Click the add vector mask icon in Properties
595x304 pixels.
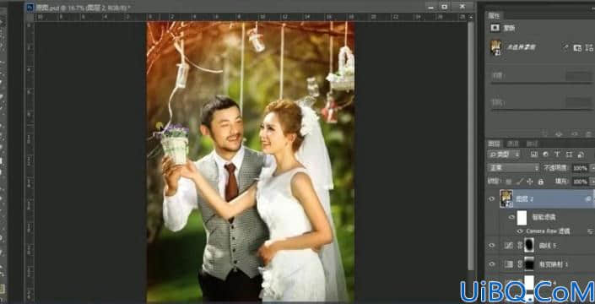(x=589, y=47)
